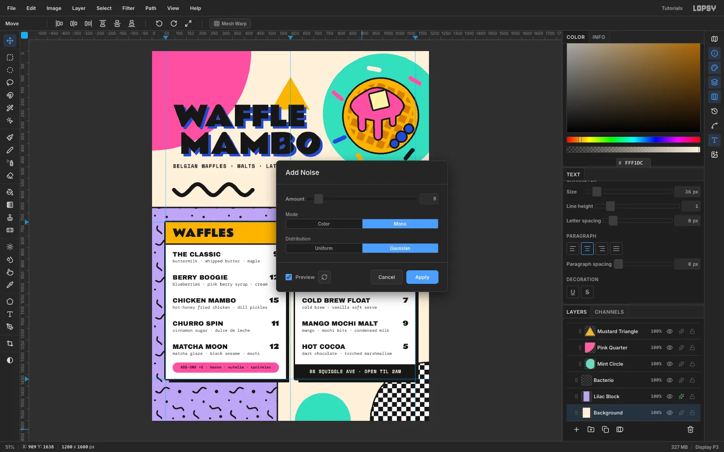Click the Amount value field

pyautogui.click(x=429, y=199)
